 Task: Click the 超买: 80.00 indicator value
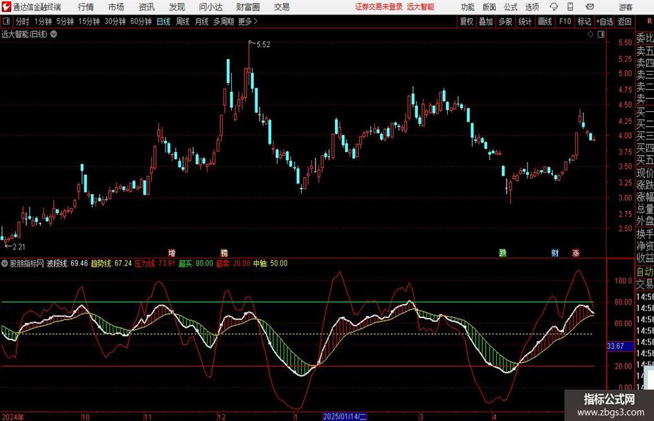tap(196, 263)
